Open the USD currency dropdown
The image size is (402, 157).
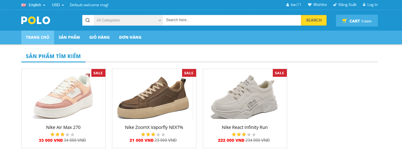coord(58,5)
